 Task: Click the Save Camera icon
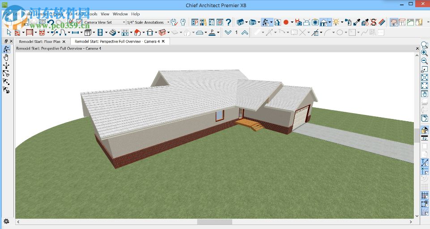tap(298, 22)
